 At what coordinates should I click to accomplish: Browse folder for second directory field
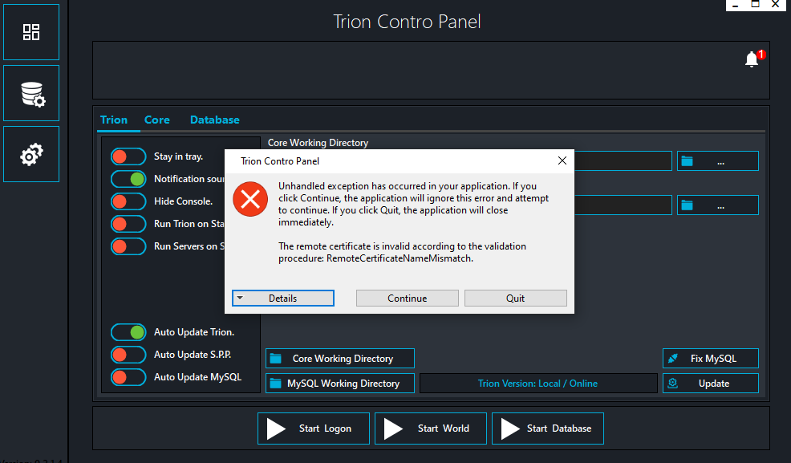717,205
